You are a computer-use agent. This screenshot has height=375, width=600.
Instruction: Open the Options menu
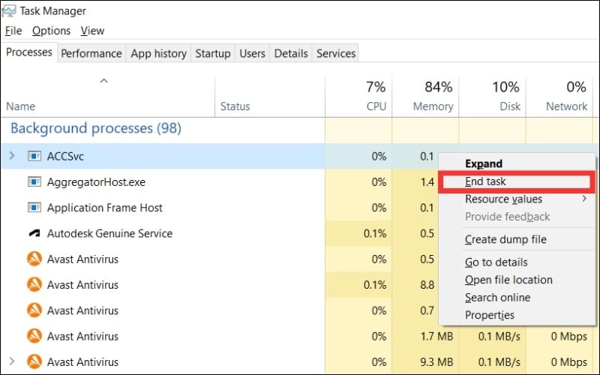tap(51, 31)
